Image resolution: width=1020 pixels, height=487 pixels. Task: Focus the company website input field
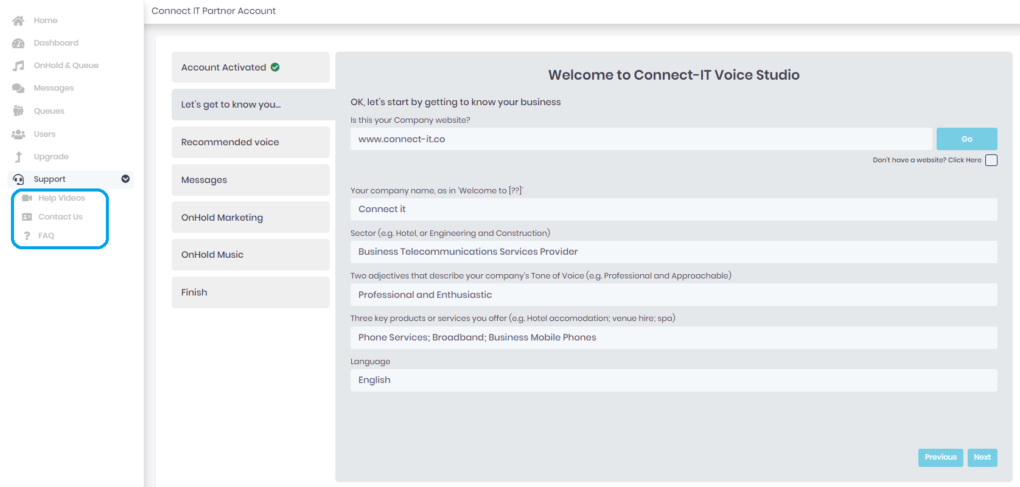pyautogui.click(x=641, y=139)
